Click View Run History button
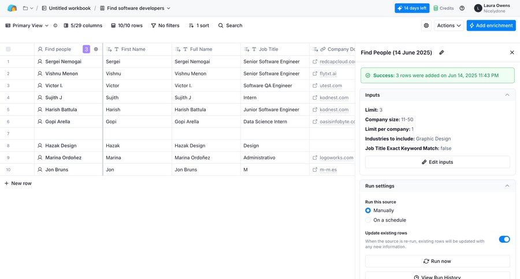The height and width of the screenshot is (279, 520). tap(437, 276)
